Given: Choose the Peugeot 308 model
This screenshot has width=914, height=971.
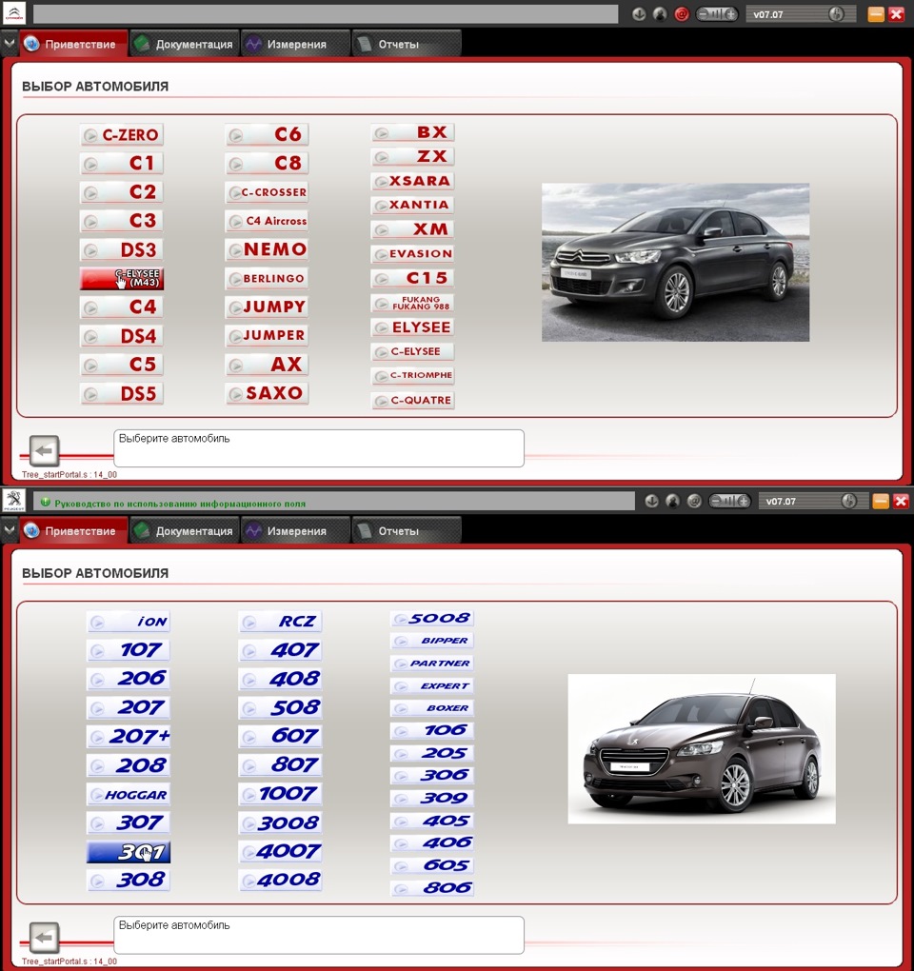Looking at the screenshot, I should click(129, 880).
